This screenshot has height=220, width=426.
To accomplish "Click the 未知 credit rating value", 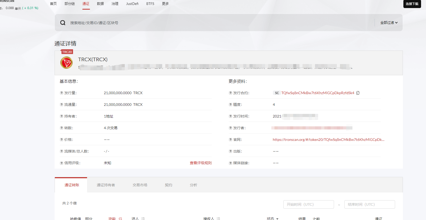I will click(x=107, y=163).
